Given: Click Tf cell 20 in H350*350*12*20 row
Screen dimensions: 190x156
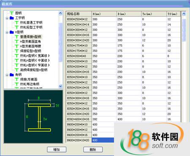Looking at the screenshot, I should click(174, 114).
